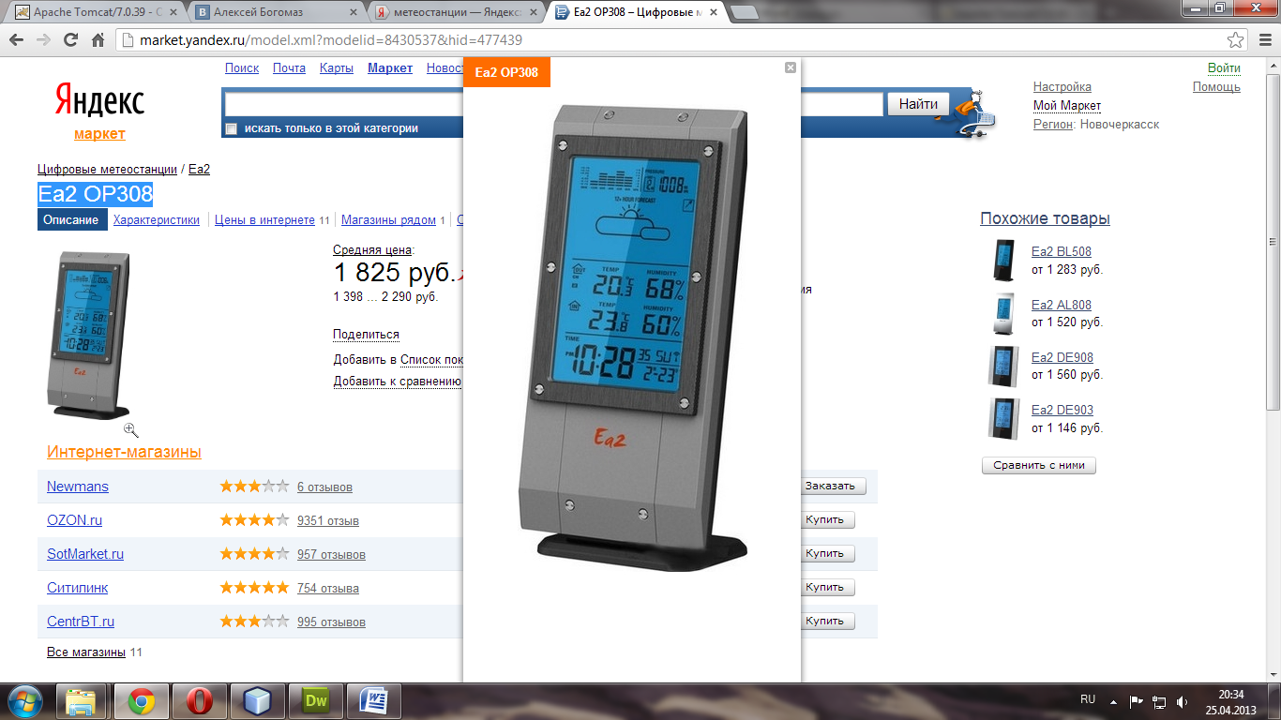Open Windows Explorer from taskbar

pyautogui.click(x=83, y=700)
